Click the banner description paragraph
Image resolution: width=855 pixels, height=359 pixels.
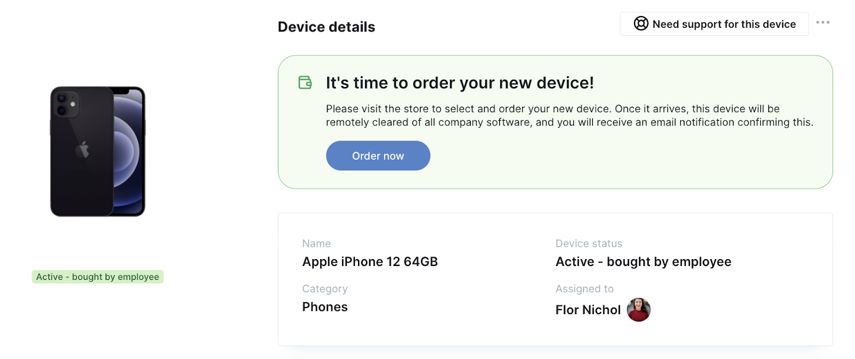pos(570,115)
